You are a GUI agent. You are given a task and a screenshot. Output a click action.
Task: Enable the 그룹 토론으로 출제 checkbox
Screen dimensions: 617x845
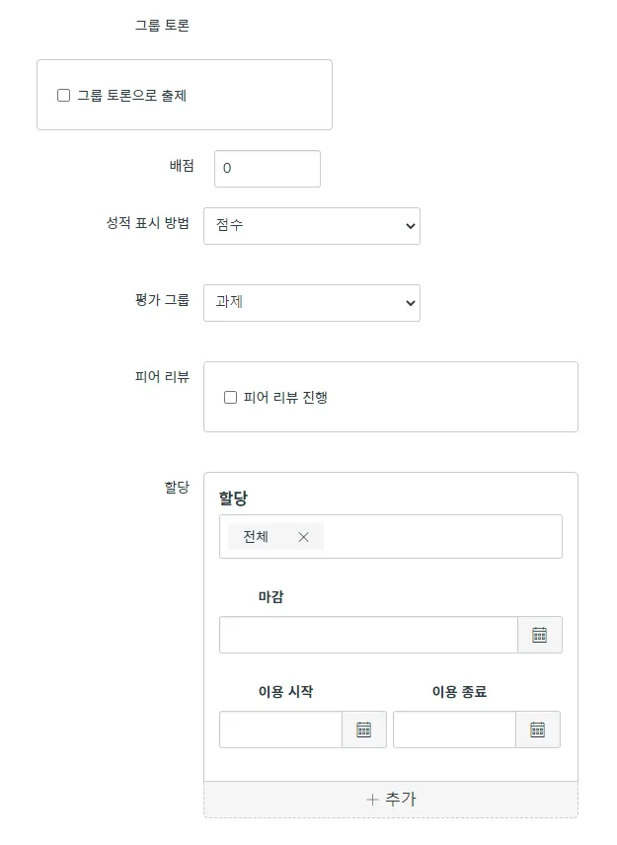64,96
